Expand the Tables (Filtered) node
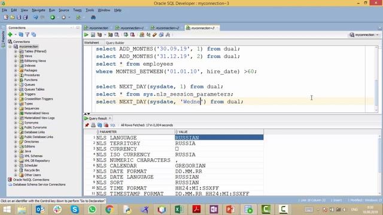 coord(16,51)
